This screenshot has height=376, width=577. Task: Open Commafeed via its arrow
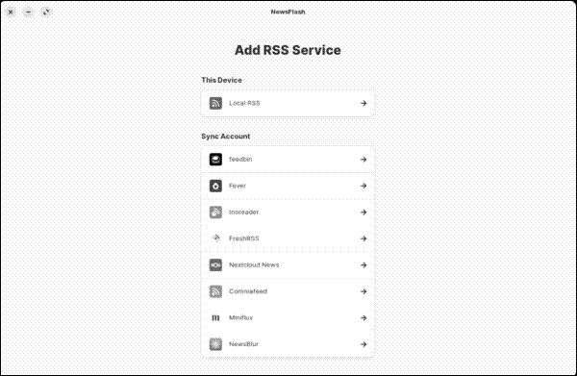tap(364, 291)
